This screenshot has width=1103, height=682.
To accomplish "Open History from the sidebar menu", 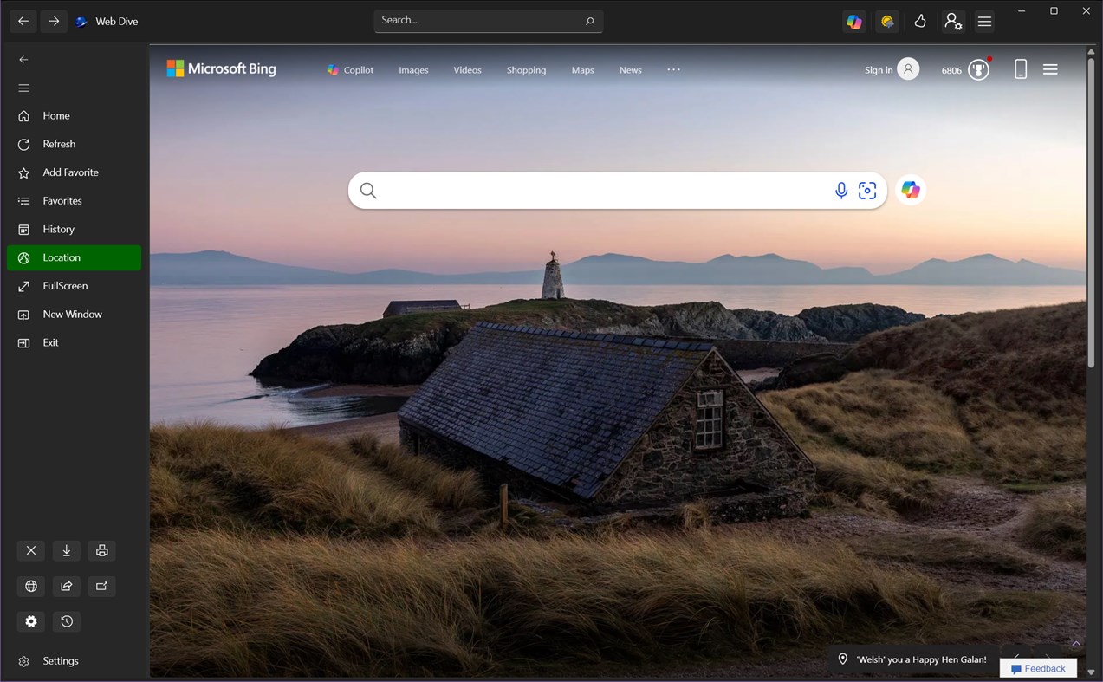I will [x=58, y=229].
